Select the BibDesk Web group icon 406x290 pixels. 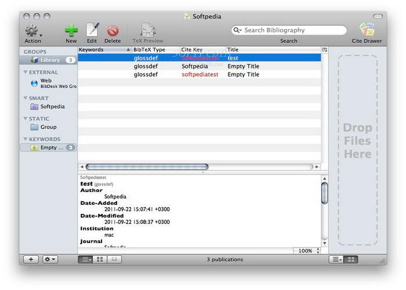[34, 83]
